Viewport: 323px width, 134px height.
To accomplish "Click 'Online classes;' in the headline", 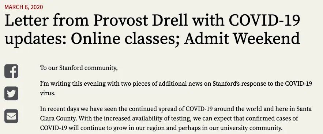I will [x=126, y=38].
